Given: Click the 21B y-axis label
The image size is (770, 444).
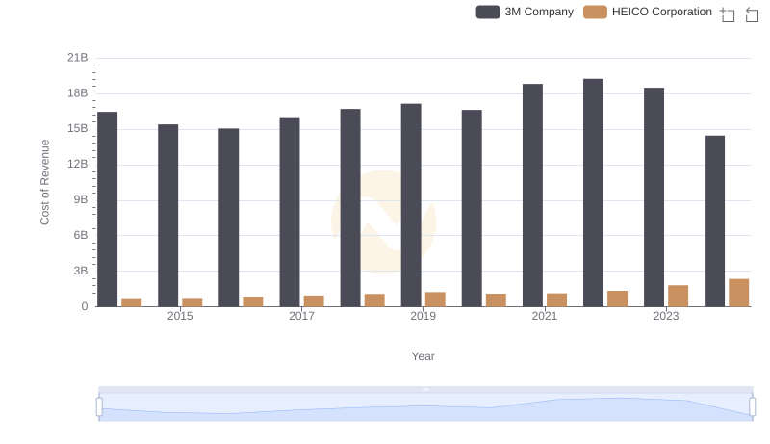Looking at the screenshot, I should [78, 58].
